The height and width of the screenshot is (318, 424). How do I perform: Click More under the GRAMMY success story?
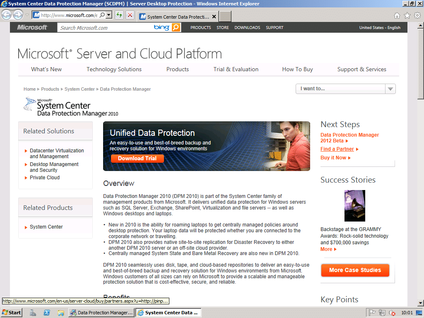[x=326, y=249]
